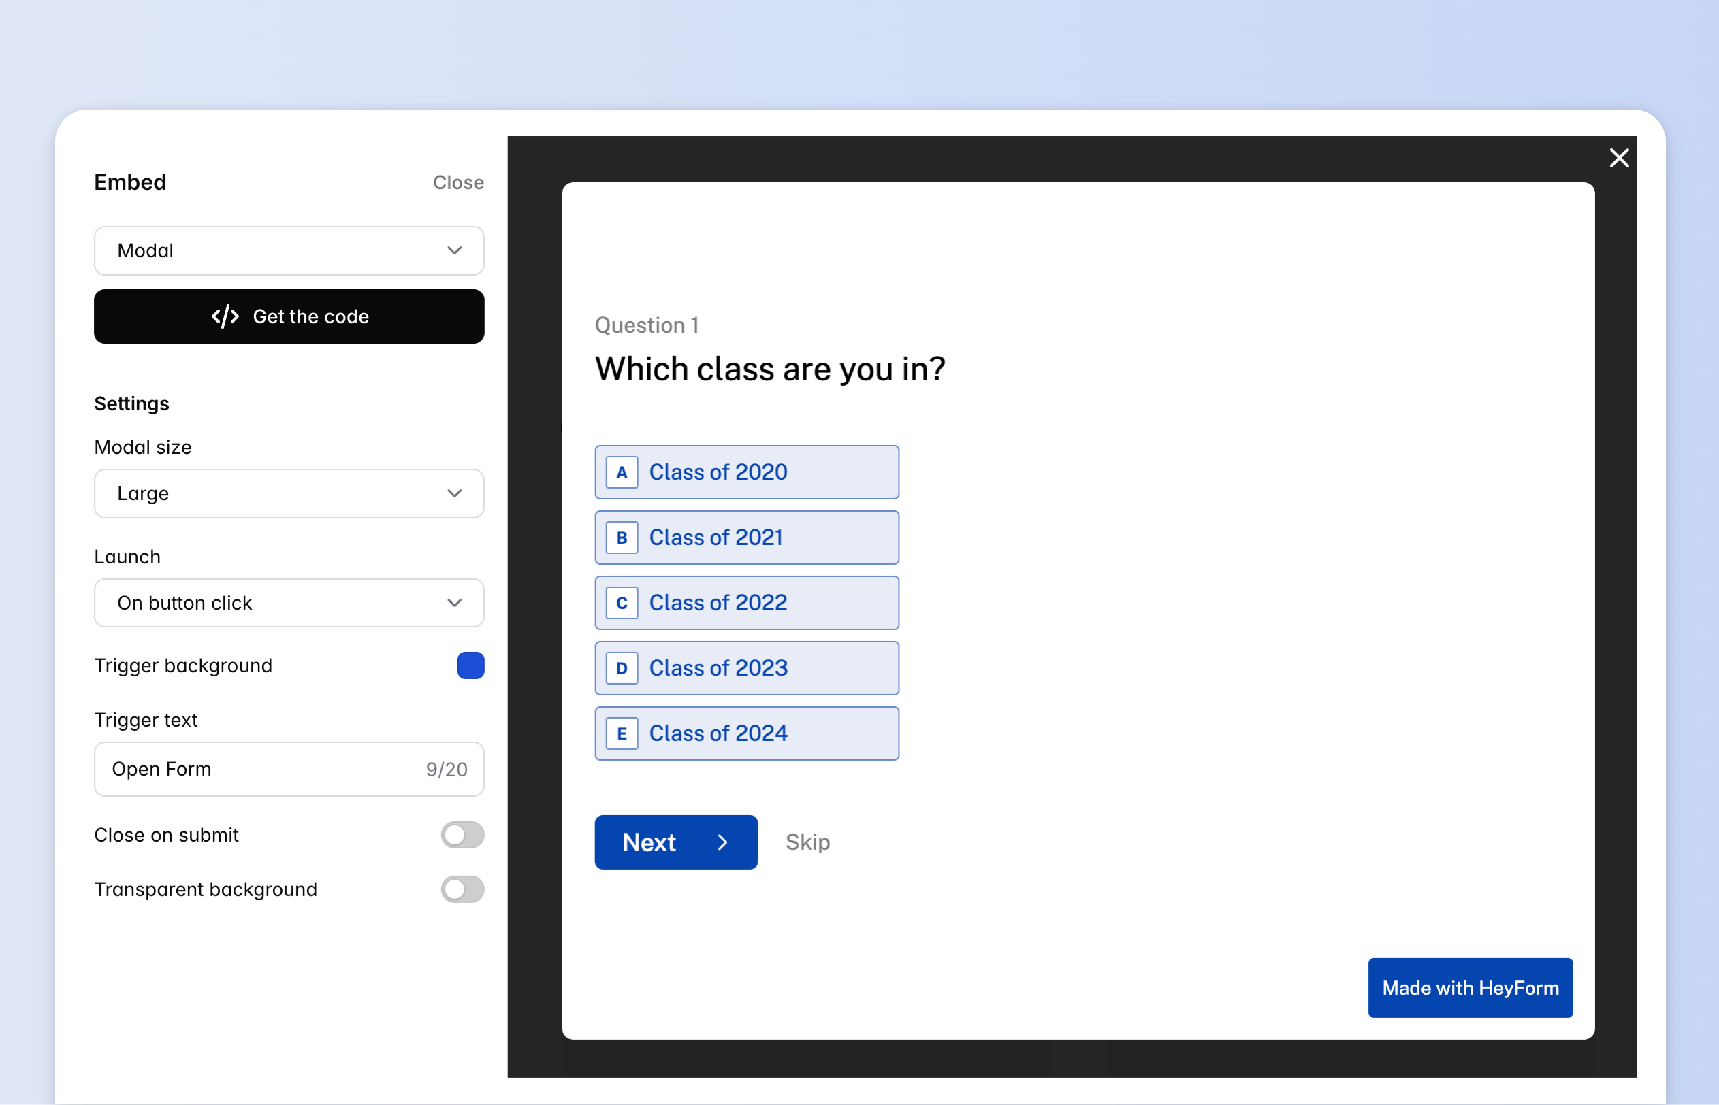Open the Modal embed type dropdown
Screen dimensions: 1719x1105
(x=289, y=250)
